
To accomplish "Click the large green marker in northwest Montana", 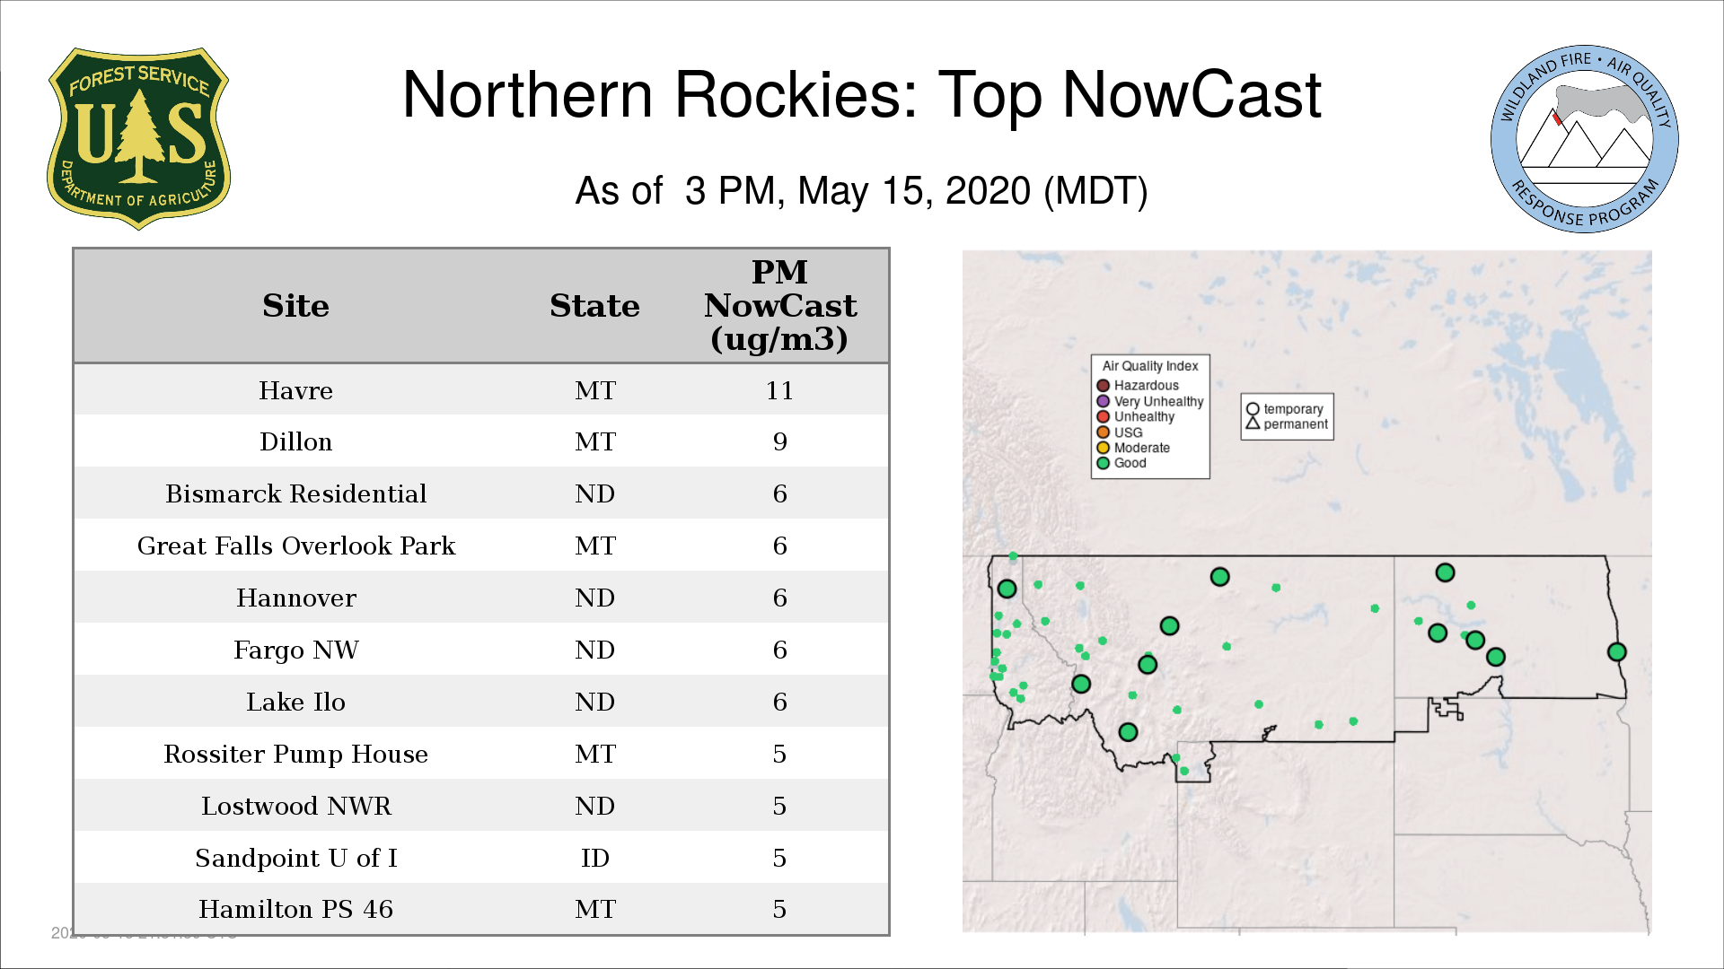I will click(1007, 589).
